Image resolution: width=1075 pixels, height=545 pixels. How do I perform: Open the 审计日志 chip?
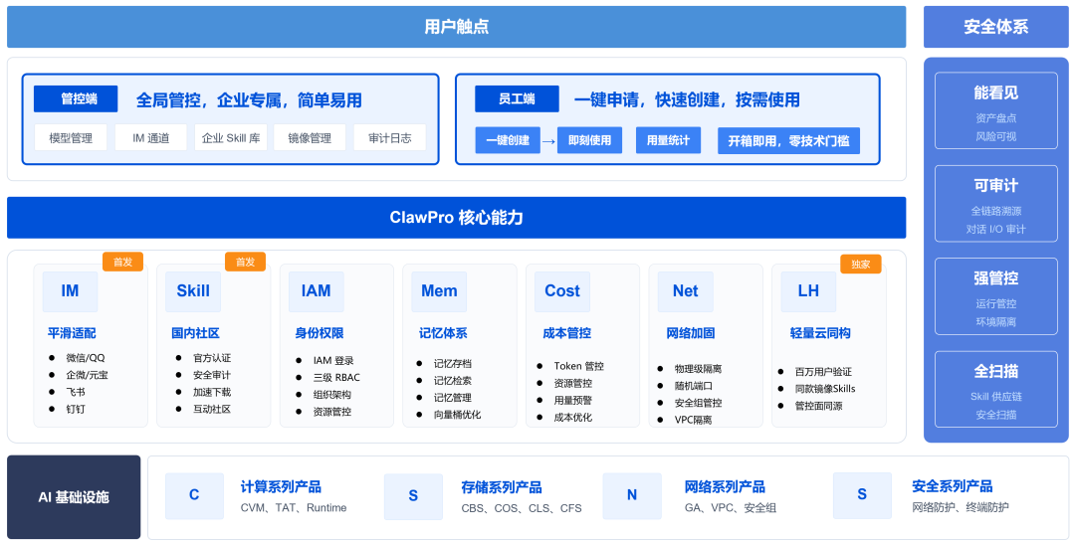tap(390, 137)
